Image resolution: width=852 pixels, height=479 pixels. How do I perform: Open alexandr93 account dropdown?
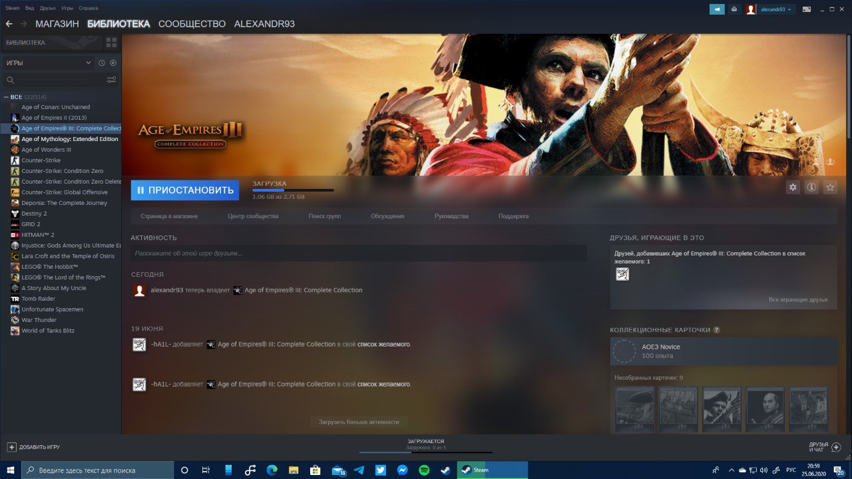775,9
